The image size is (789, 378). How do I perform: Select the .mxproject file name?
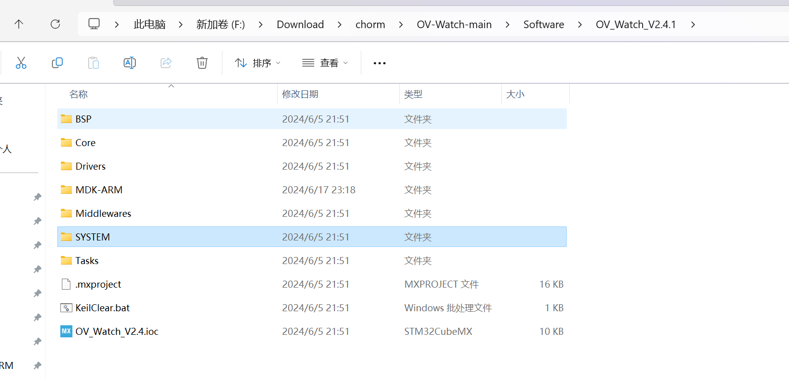coord(98,284)
